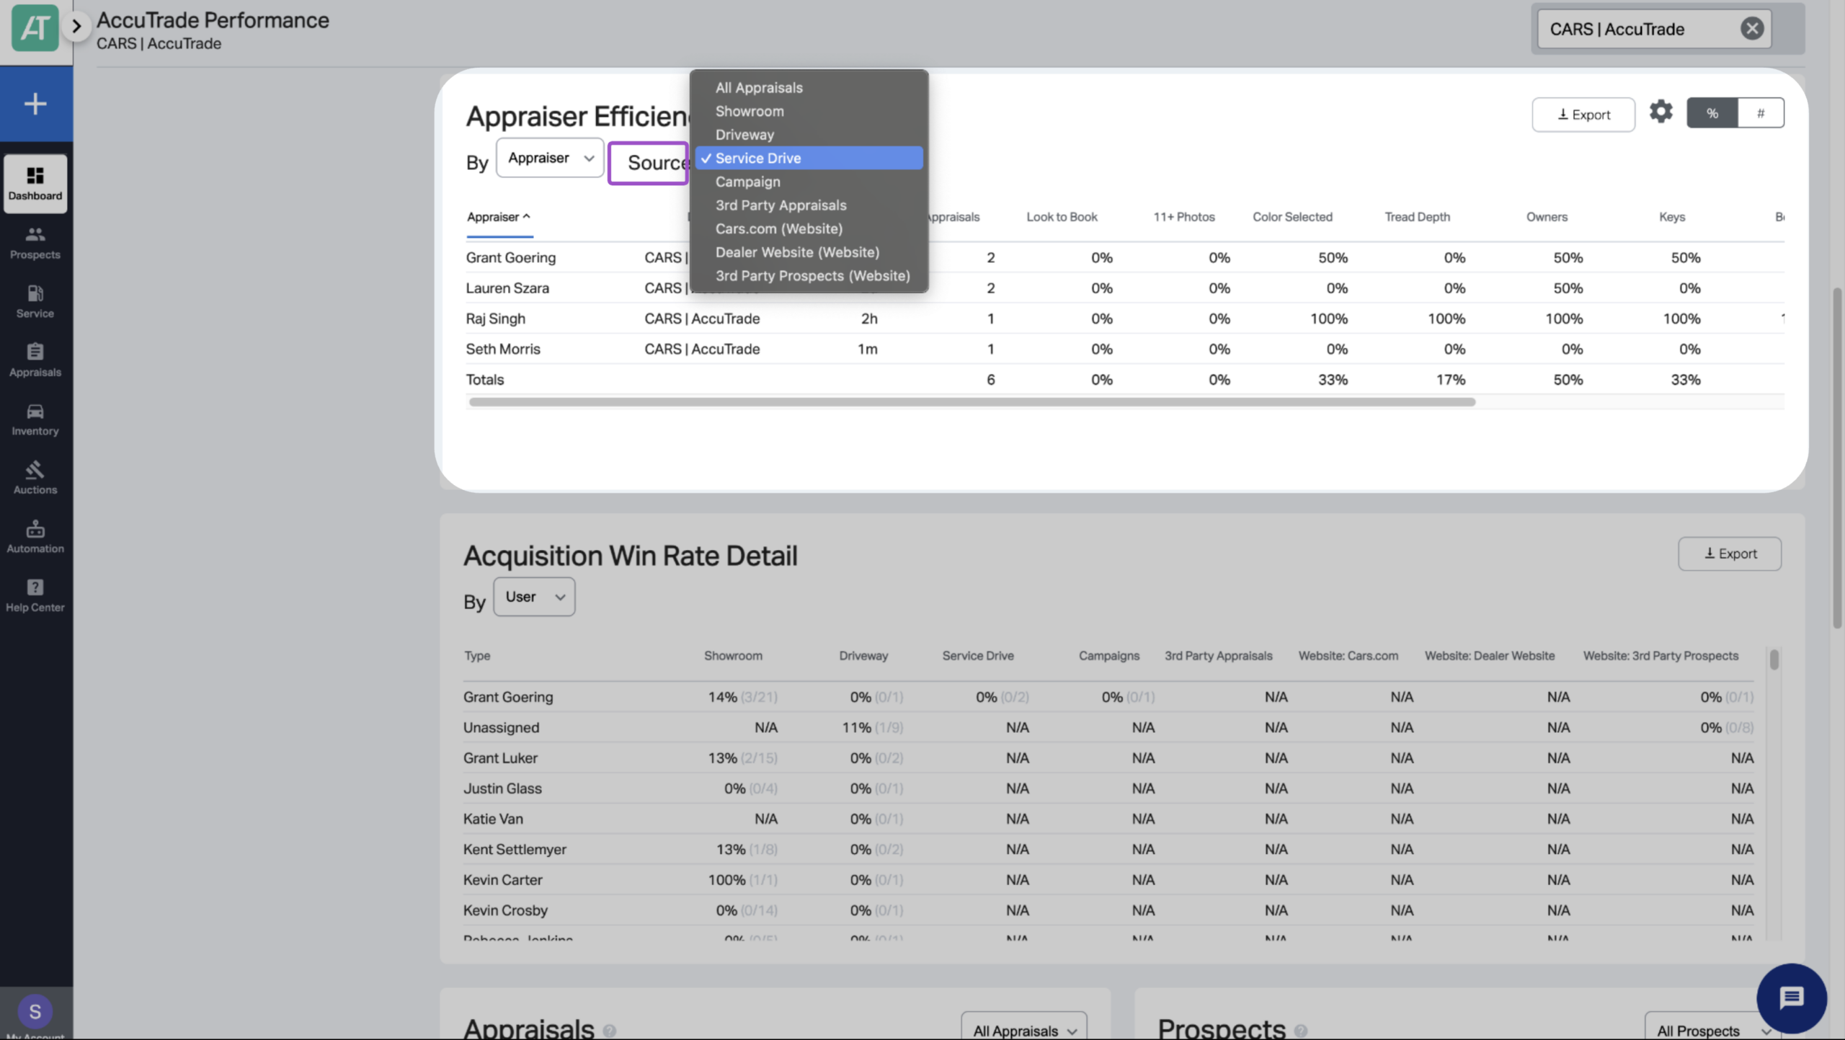Open the Automation robot section

point(35,537)
